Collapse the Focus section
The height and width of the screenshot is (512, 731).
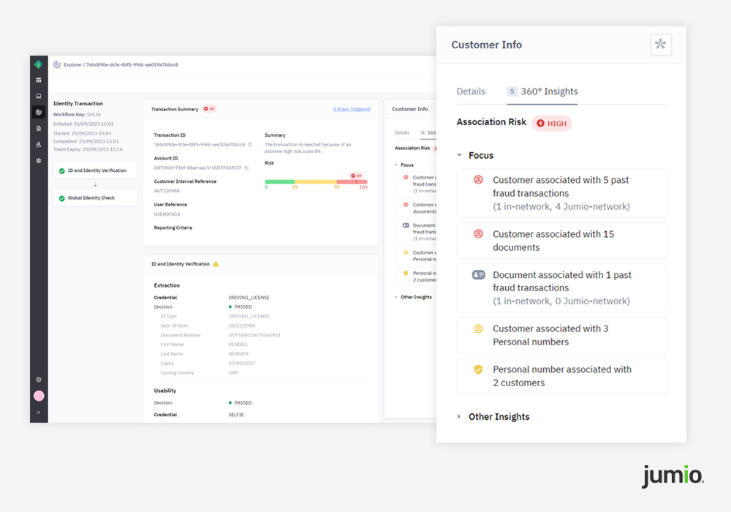coord(460,155)
